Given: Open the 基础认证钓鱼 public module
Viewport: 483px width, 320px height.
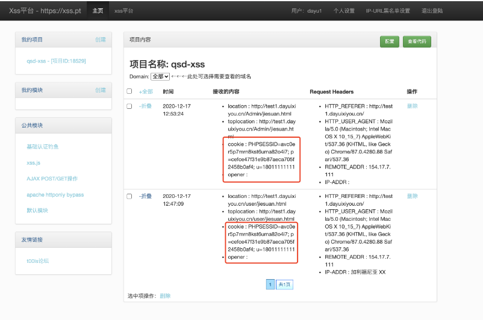Looking at the screenshot, I should pyautogui.click(x=43, y=147).
